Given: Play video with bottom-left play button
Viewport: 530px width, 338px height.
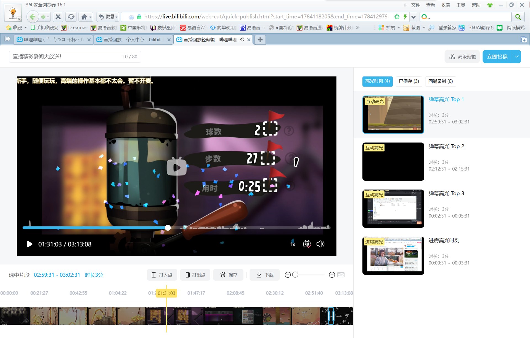Looking at the screenshot, I should pos(29,244).
